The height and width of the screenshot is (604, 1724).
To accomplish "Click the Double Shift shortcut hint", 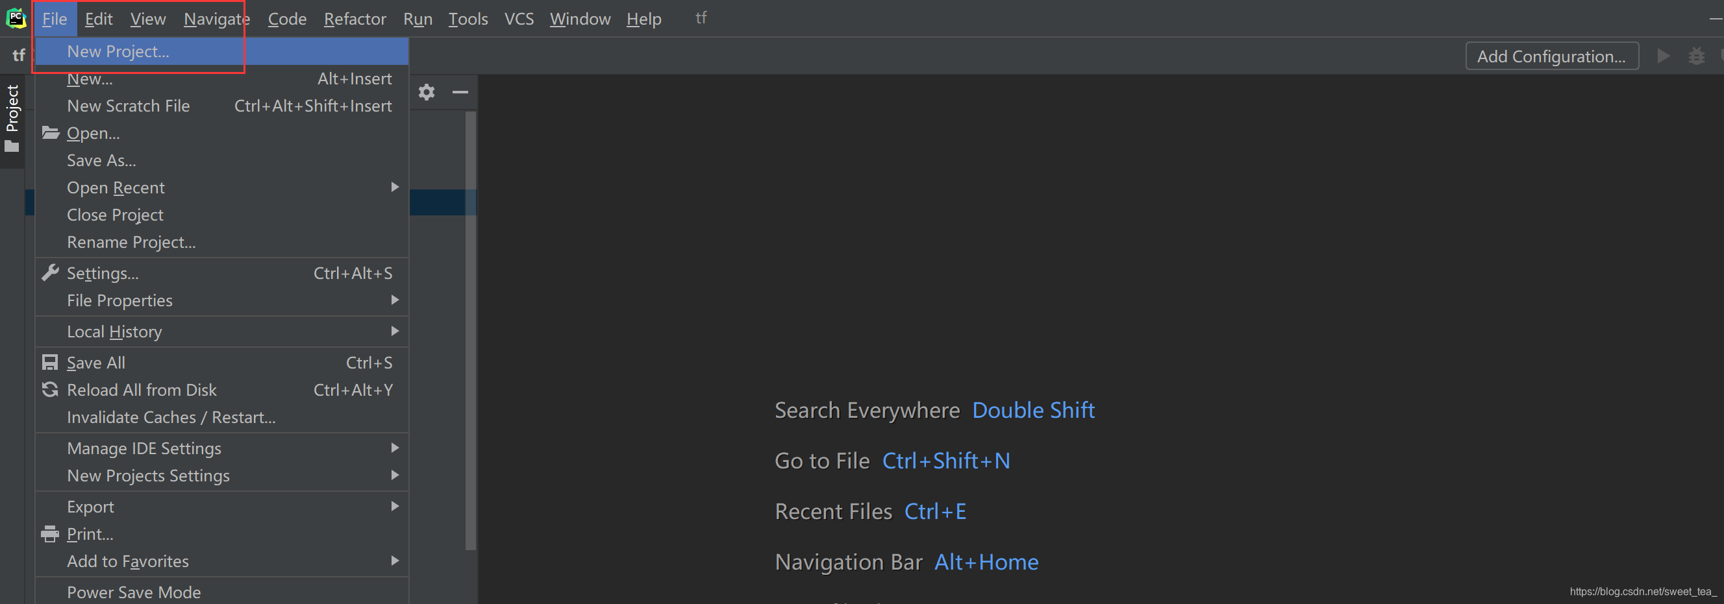I will point(1032,409).
